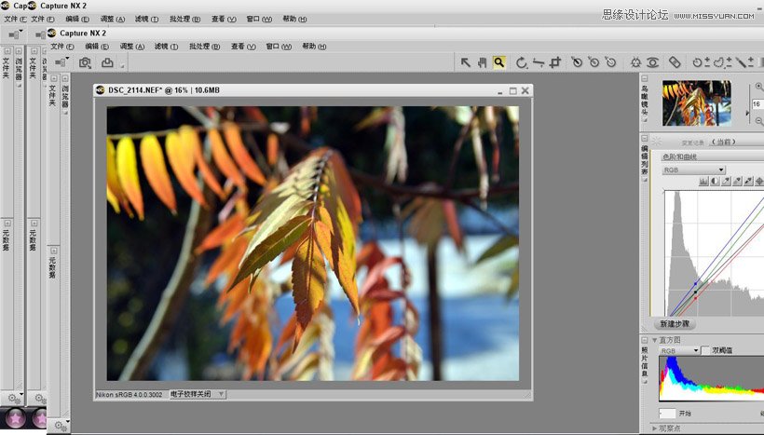Screen dimensions: 764x435
Task: Collapse the 照片信息 panel with minus box
Action: pos(644,340)
